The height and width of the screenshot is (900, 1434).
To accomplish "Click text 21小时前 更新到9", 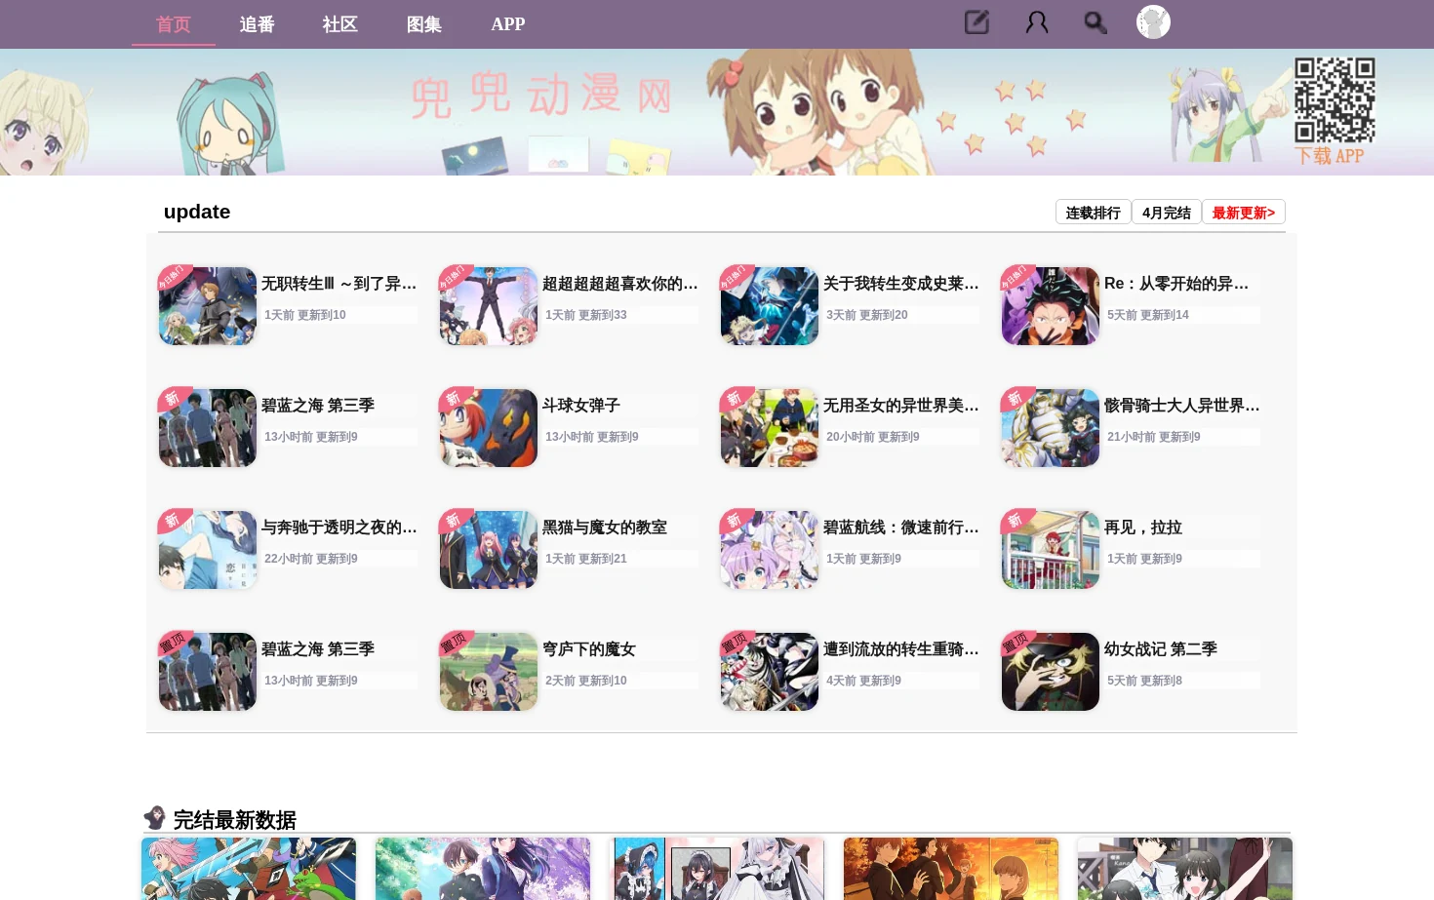I will (1154, 437).
